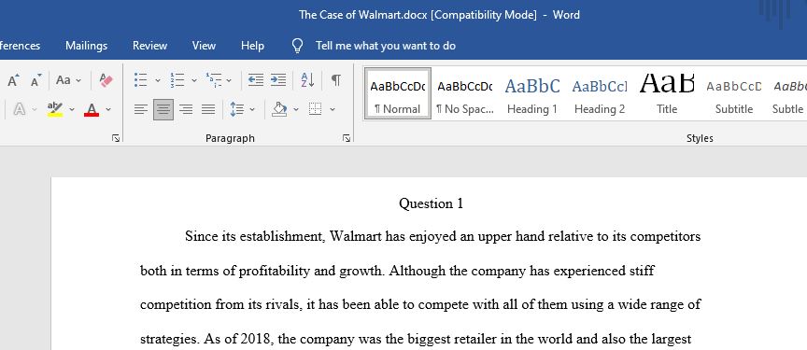Toggle Show/Hide paragraph marks
Image resolution: width=807 pixels, height=350 pixels.
pos(335,80)
